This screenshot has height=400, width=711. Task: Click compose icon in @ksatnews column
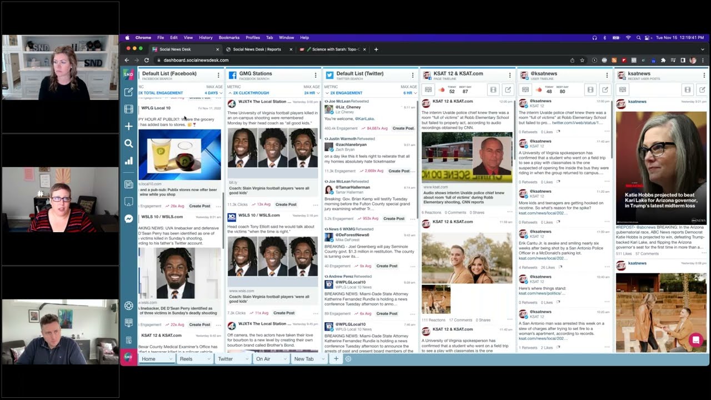click(x=605, y=89)
